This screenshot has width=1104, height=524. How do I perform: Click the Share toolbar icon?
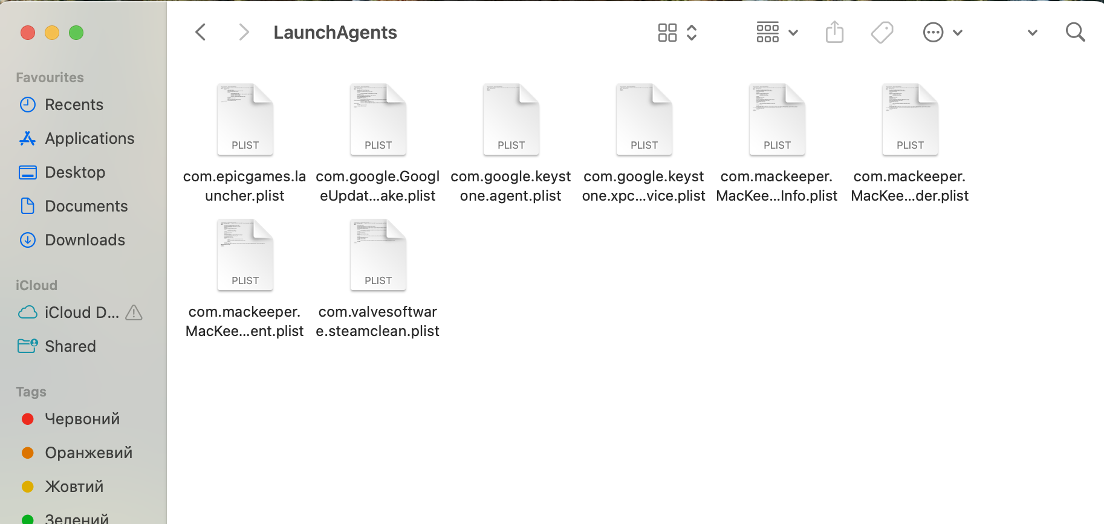click(834, 32)
